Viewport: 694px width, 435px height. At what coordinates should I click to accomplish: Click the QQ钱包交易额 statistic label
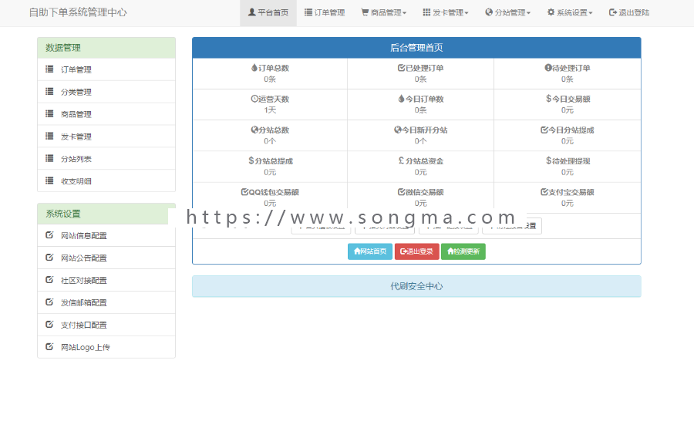coord(274,192)
